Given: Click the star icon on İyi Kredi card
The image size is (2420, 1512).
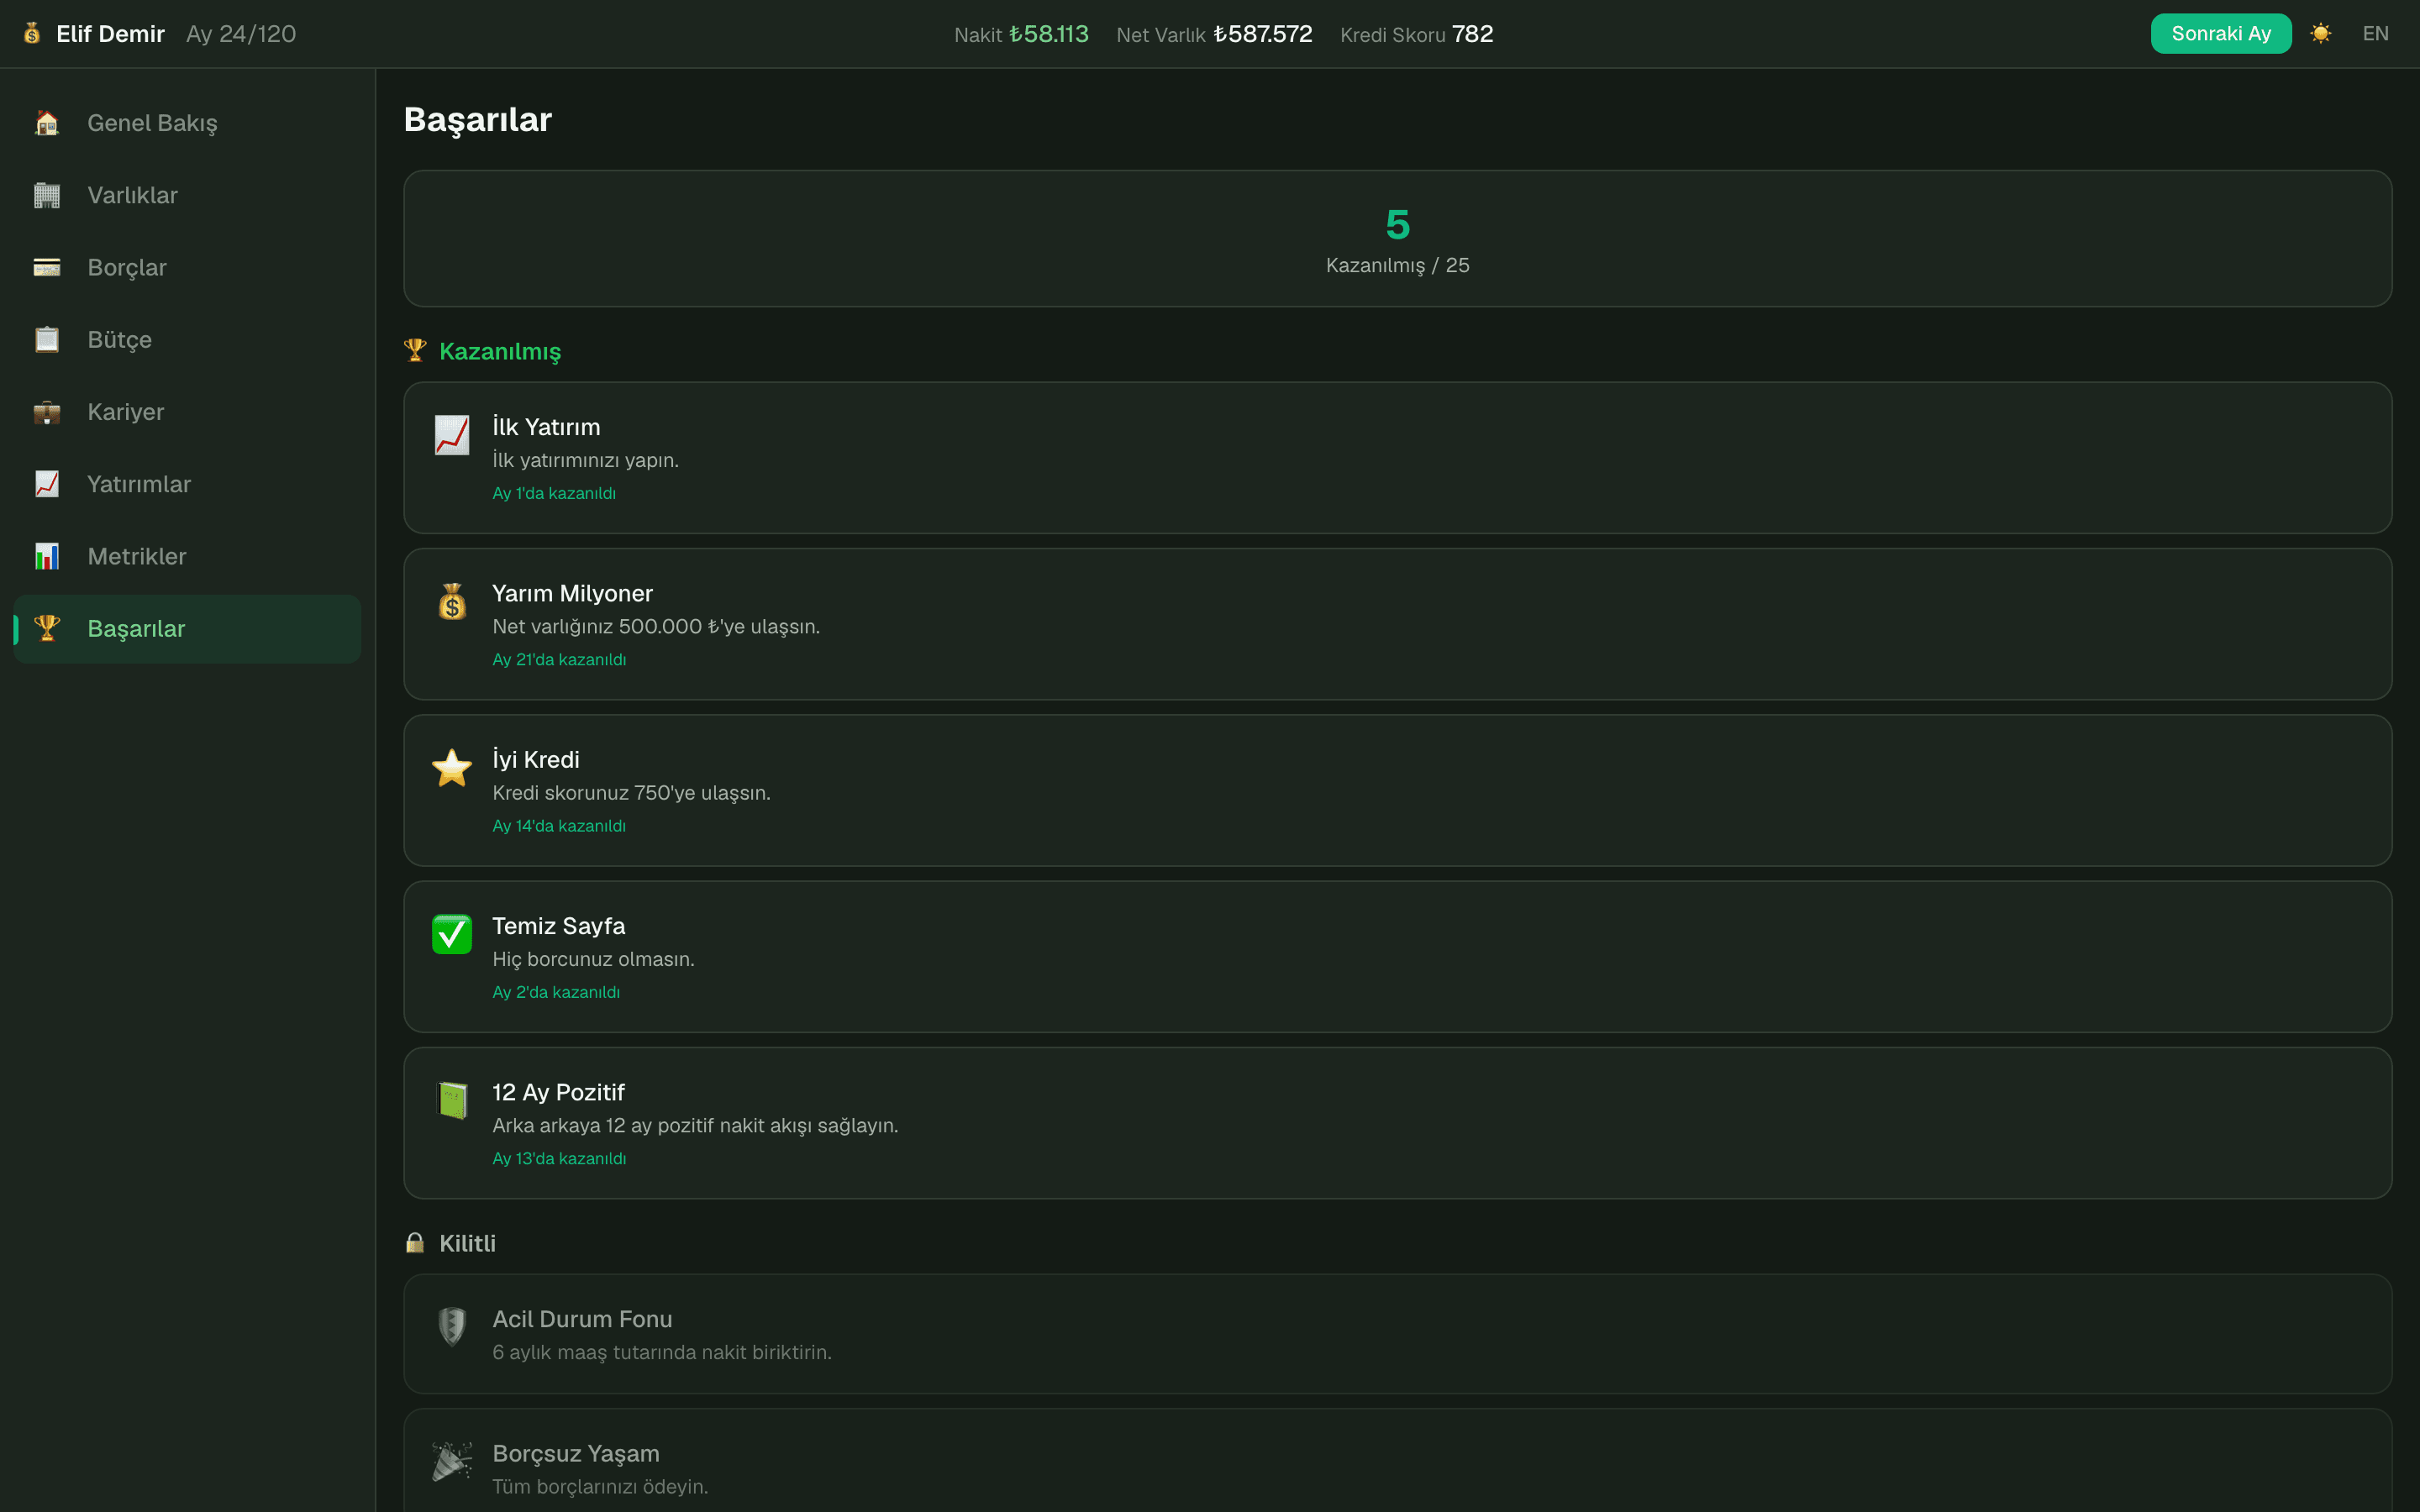Looking at the screenshot, I should (x=452, y=768).
